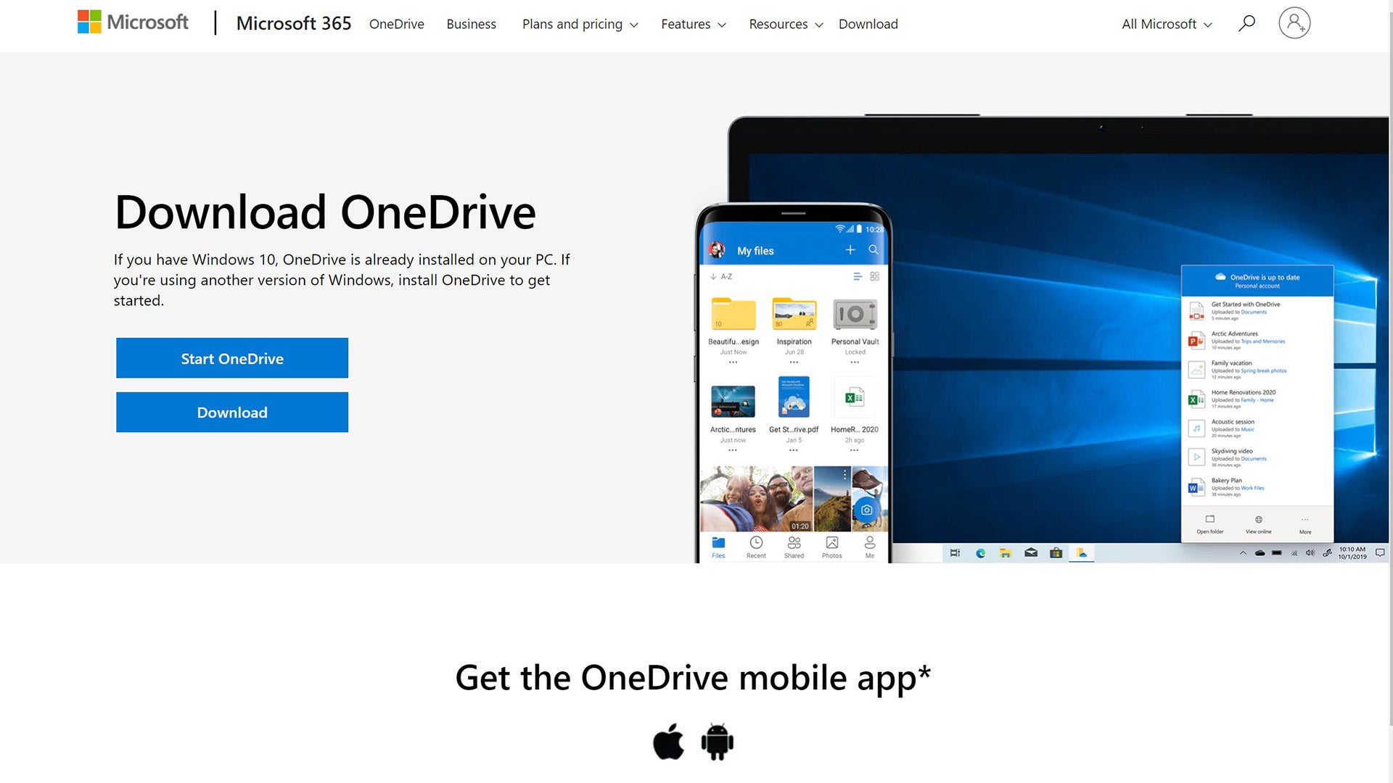Click the Android download icon
This screenshot has width=1393, height=783.
[718, 741]
